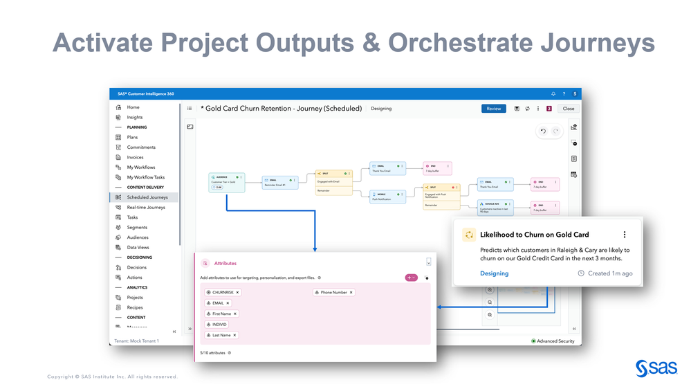Select the Customer Tier = Gold audience node

226,182
